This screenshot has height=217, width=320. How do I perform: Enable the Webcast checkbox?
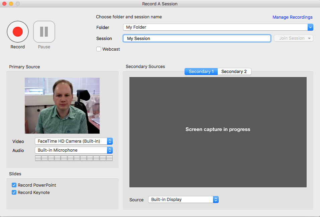(x=99, y=49)
